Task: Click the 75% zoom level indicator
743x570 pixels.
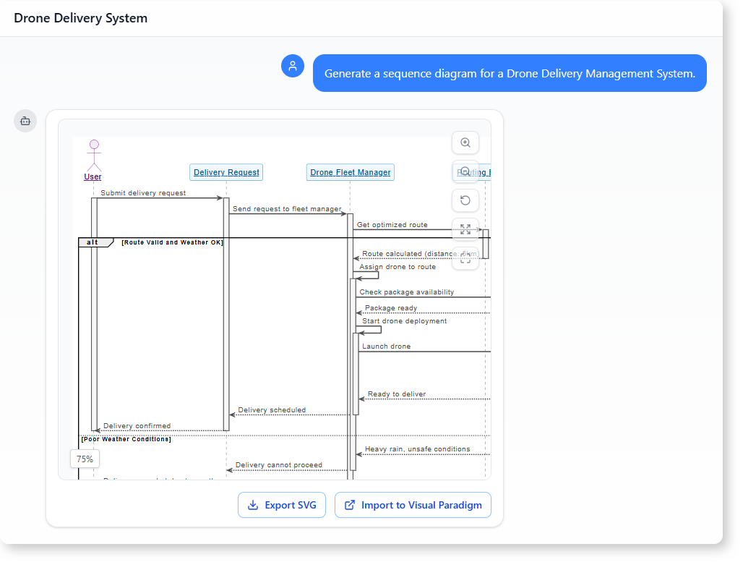Action: coord(85,459)
